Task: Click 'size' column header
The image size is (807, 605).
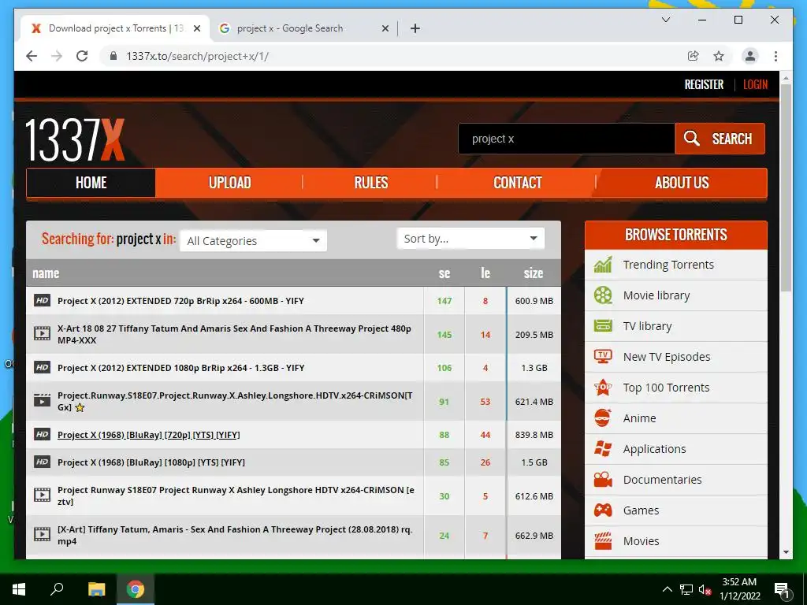Action: [534, 273]
